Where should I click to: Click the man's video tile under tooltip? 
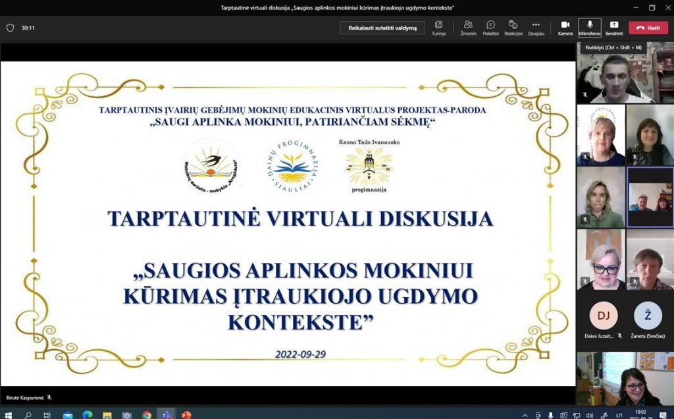tap(625, 73)
